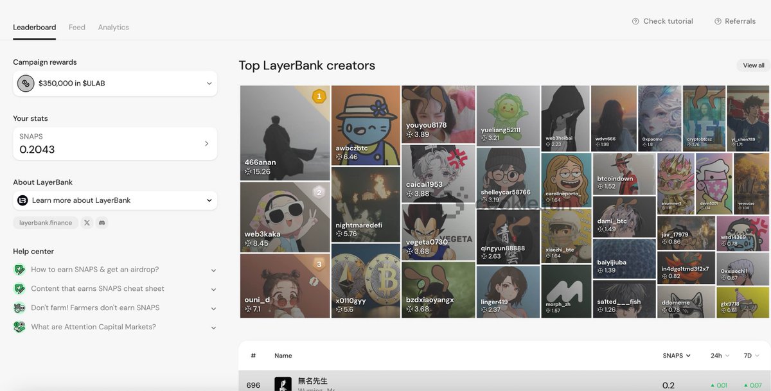Open the yi_chen789 creator tile
The image size is (771, 391).
click(x=748, y=119)
